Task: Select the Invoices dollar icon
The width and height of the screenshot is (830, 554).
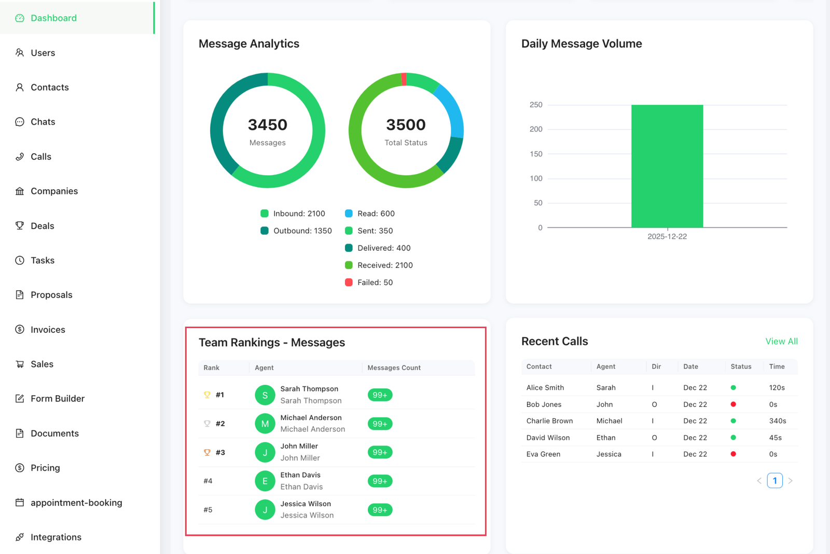Action: 20,329
